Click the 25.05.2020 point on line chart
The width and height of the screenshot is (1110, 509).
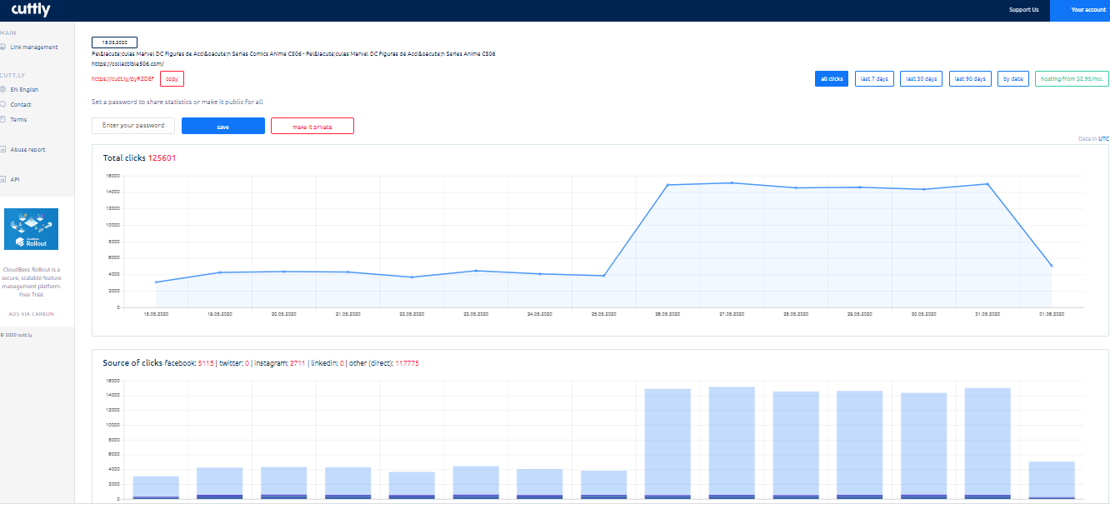pos(604,276)
